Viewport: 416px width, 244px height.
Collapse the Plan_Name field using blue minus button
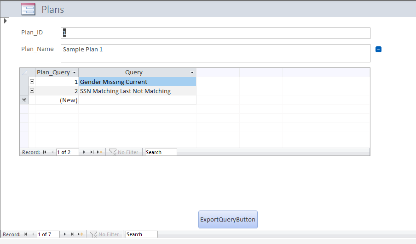pyautogui.click(x=378, y=50)
